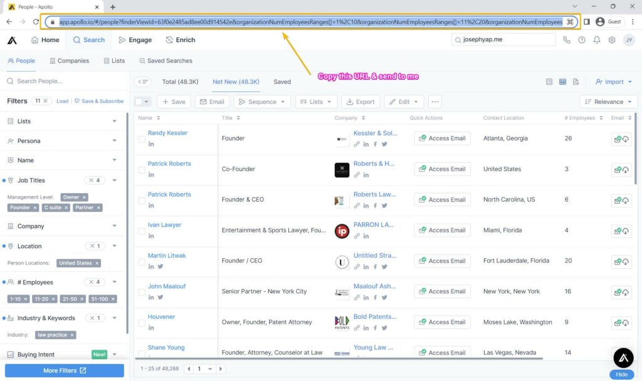The image size is (642, 381).
Task: Select John Maalouf's row checkbox
Action: 141,293
